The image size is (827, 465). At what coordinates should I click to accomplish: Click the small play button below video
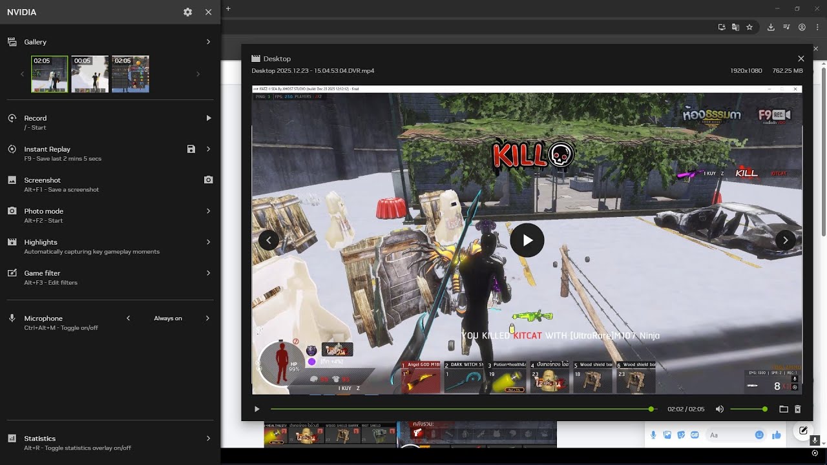(256, 409)
